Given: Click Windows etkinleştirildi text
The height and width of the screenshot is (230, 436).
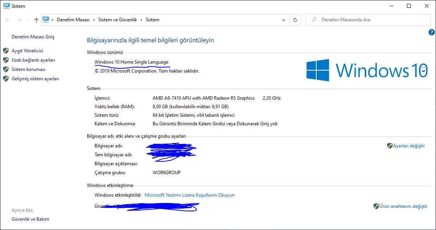Looking at the screenshot, I should 117,195.
